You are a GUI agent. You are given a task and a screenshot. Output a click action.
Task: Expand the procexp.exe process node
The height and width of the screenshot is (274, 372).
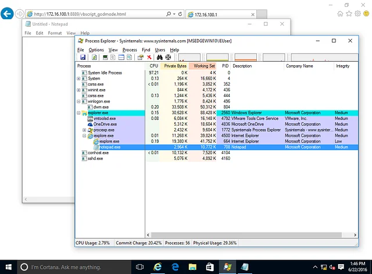click(84, 130)
